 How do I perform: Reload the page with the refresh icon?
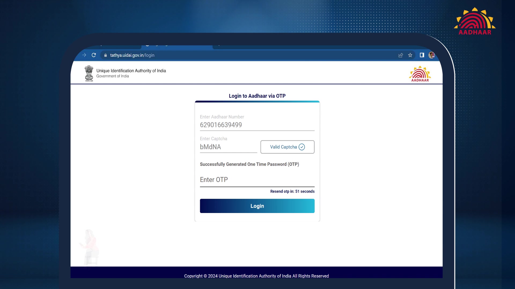[x=94, y=55]
